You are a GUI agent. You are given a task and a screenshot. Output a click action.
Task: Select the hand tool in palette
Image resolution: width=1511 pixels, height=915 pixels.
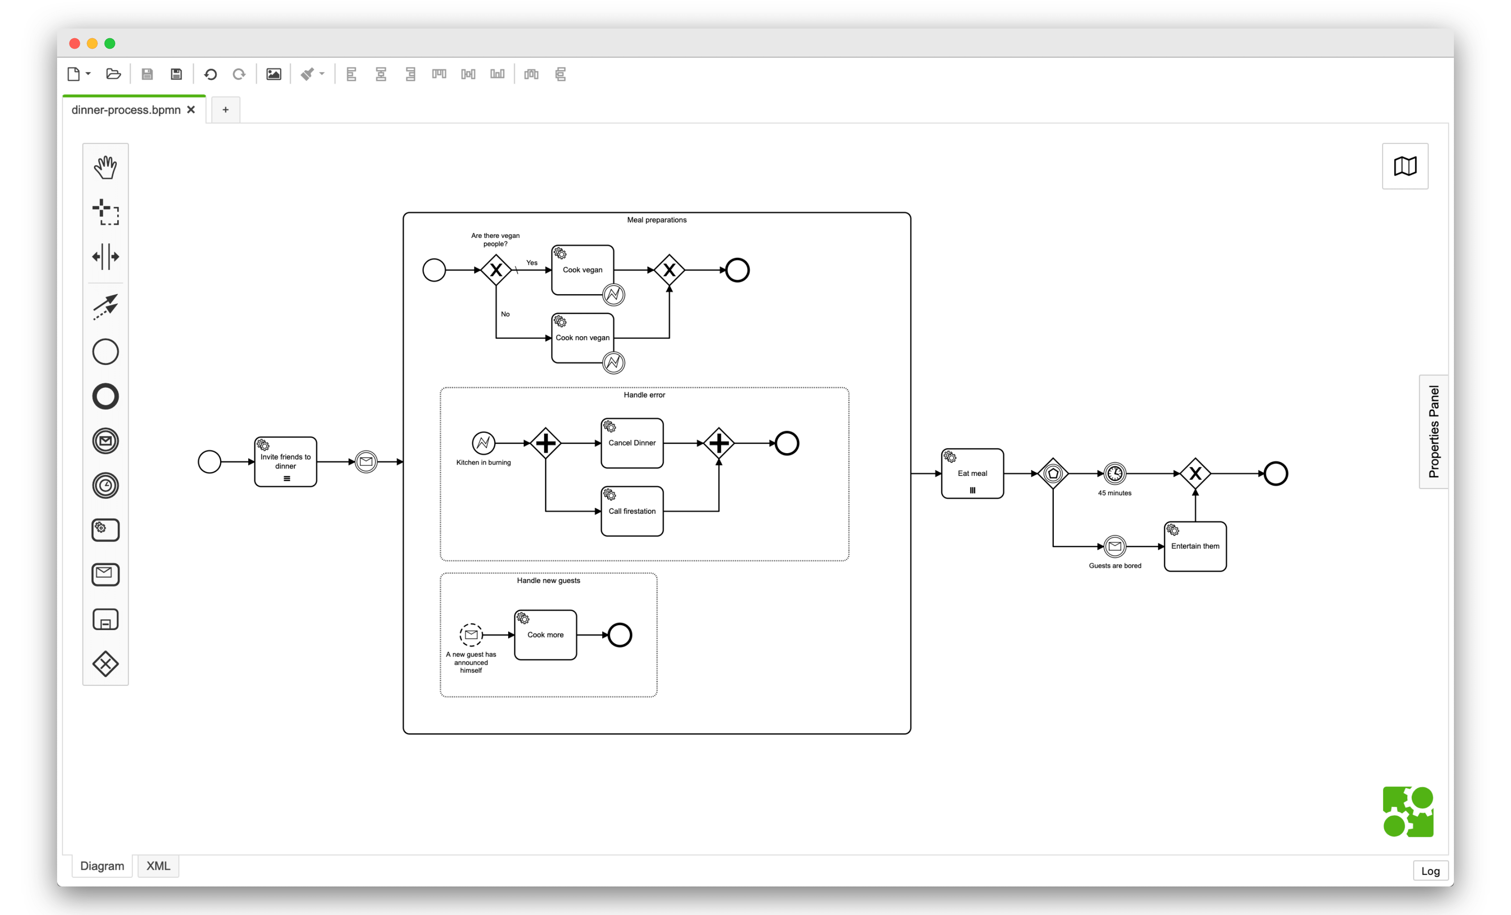(x=105, y=167)
